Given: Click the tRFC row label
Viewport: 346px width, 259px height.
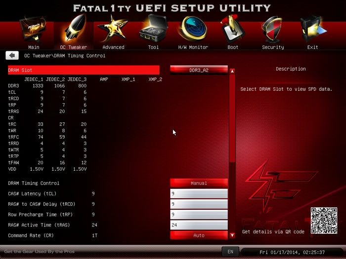Looking at the screenshot, I should (x=13, y=137).
